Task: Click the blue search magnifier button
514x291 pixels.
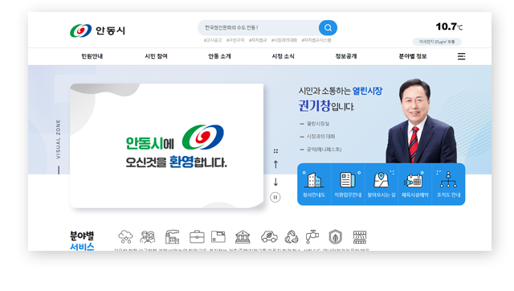Action: (x=328, y=28)
